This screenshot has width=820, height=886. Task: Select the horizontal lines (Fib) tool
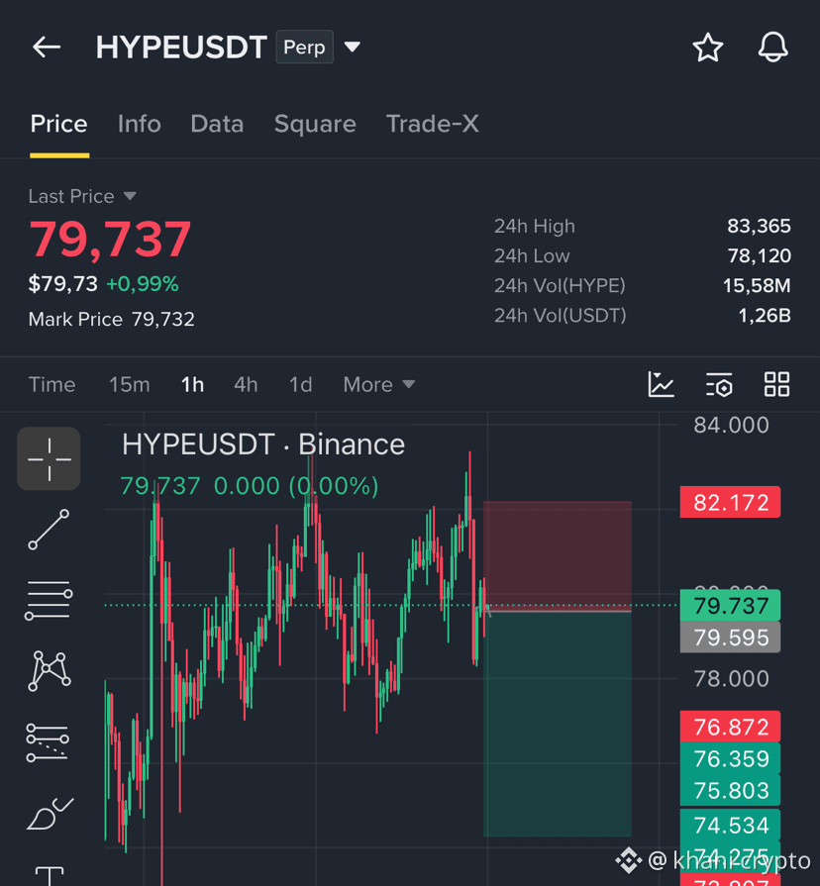point(49,600)
